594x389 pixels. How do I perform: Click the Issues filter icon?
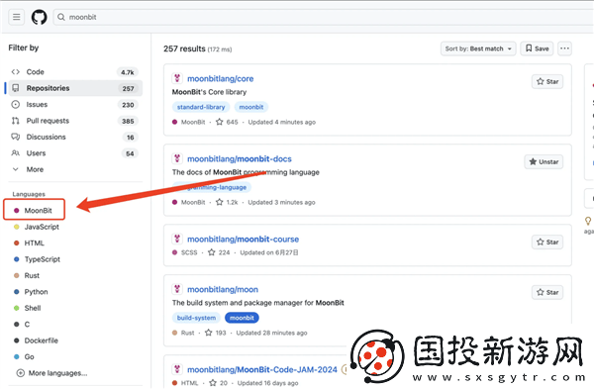(x=16, y=105)
